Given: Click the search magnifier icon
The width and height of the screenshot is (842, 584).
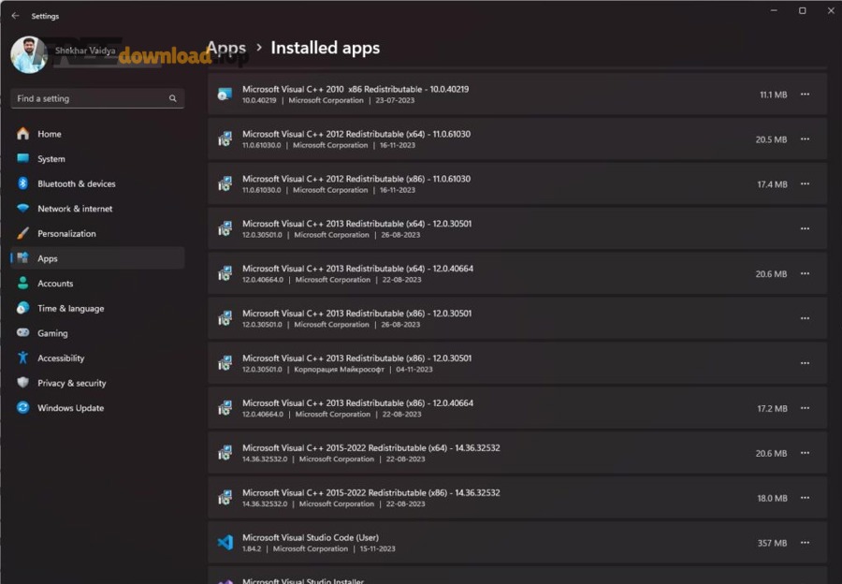Looking at the screenshot, I should [x=172, y=98].
